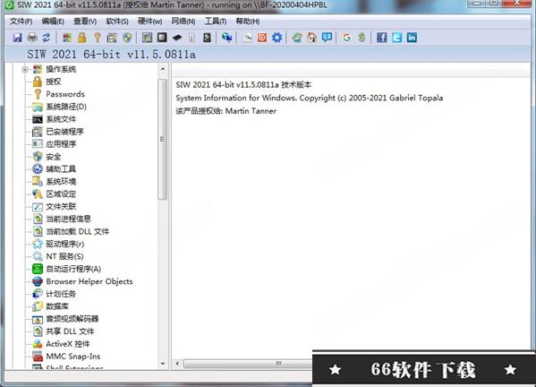Viewport: 536px width, 387px height.
Task: Select the 授权 tree item
Action: click(x=54, y=82)
